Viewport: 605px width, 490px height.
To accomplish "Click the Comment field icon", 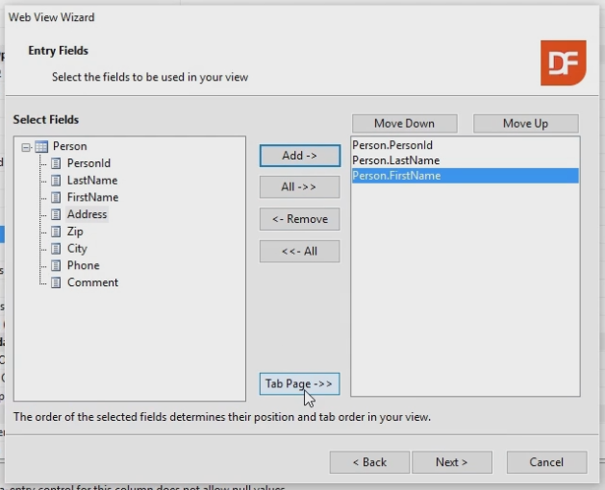I will tap(56, 282).
